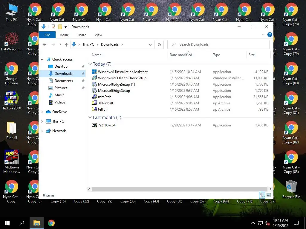Open taskbar search magnifier
Screen dimensions: 306x229
(22, 223)
